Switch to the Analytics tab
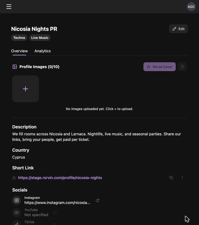199x225 pixels. pos(42,51)
